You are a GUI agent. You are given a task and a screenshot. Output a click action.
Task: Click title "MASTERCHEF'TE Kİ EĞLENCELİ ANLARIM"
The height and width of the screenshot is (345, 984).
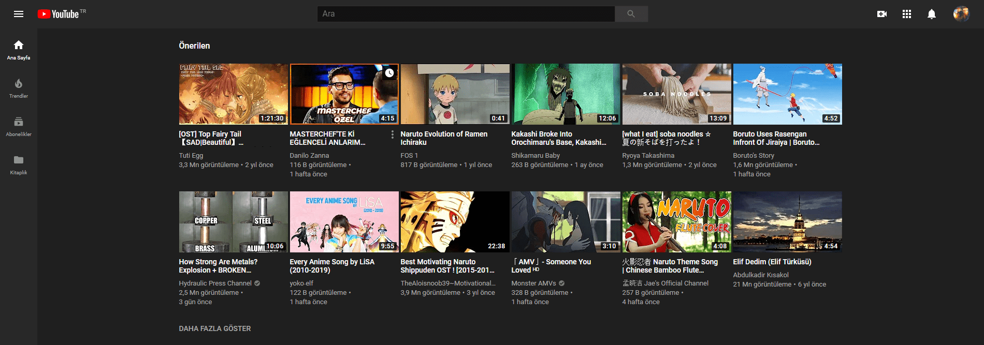click(327, 138)
